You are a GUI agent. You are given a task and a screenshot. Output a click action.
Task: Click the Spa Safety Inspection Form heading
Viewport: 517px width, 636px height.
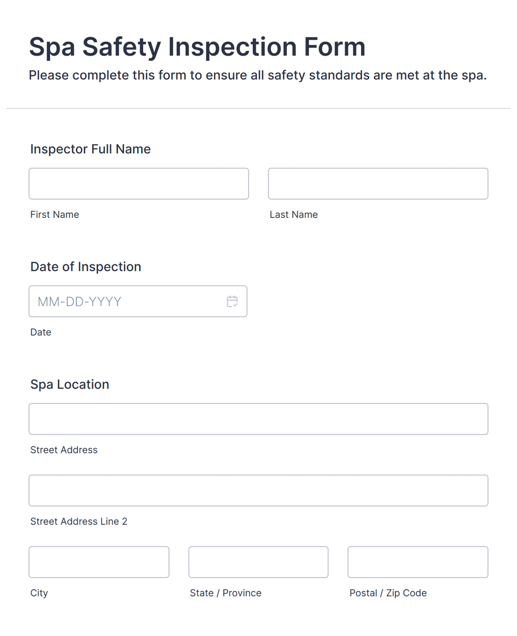coord(197,47)
